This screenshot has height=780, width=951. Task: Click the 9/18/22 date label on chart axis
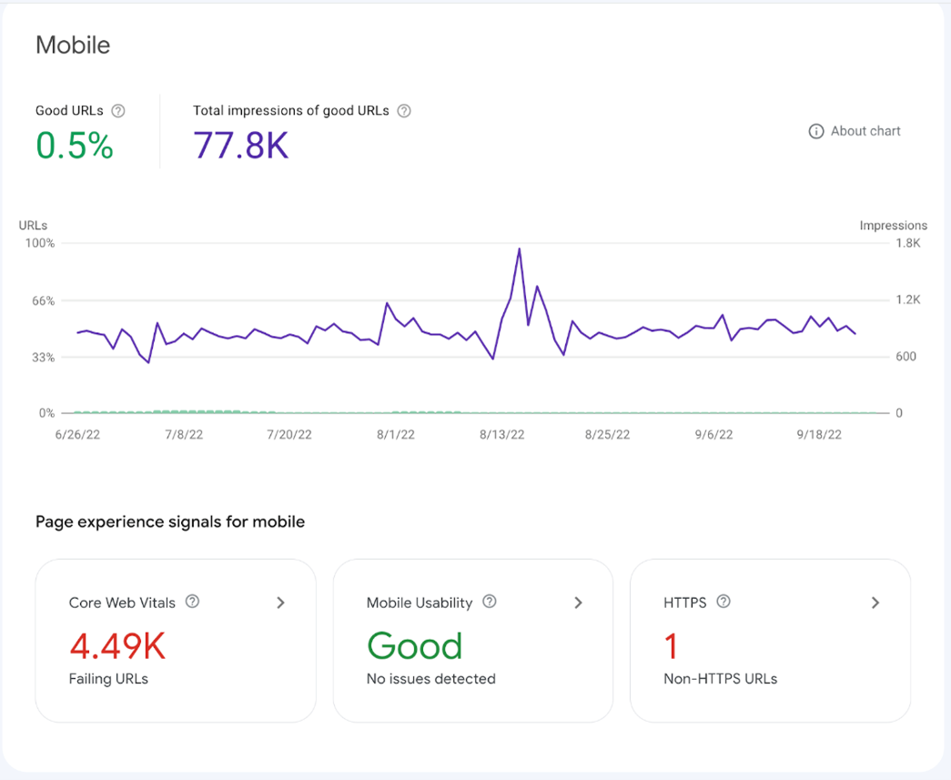click(819, 435)
